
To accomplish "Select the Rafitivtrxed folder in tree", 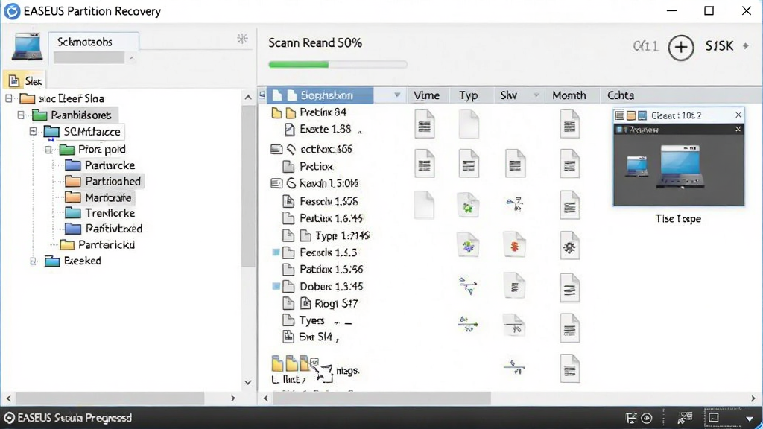I will 103,229.
